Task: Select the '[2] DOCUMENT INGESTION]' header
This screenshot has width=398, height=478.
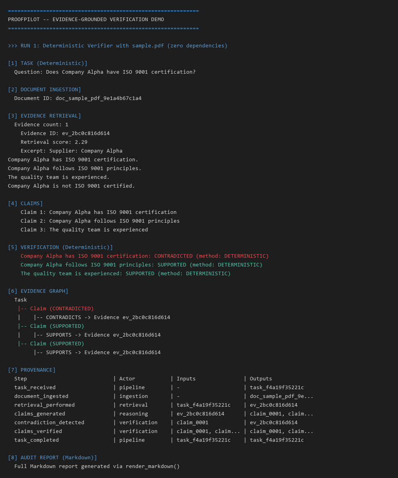Action: pos(45,89)
